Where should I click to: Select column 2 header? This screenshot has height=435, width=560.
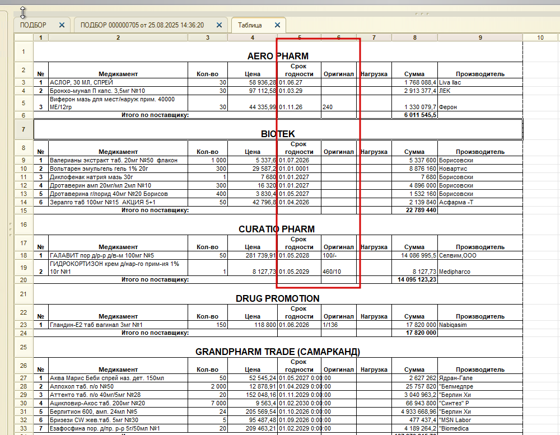point(118,38)
